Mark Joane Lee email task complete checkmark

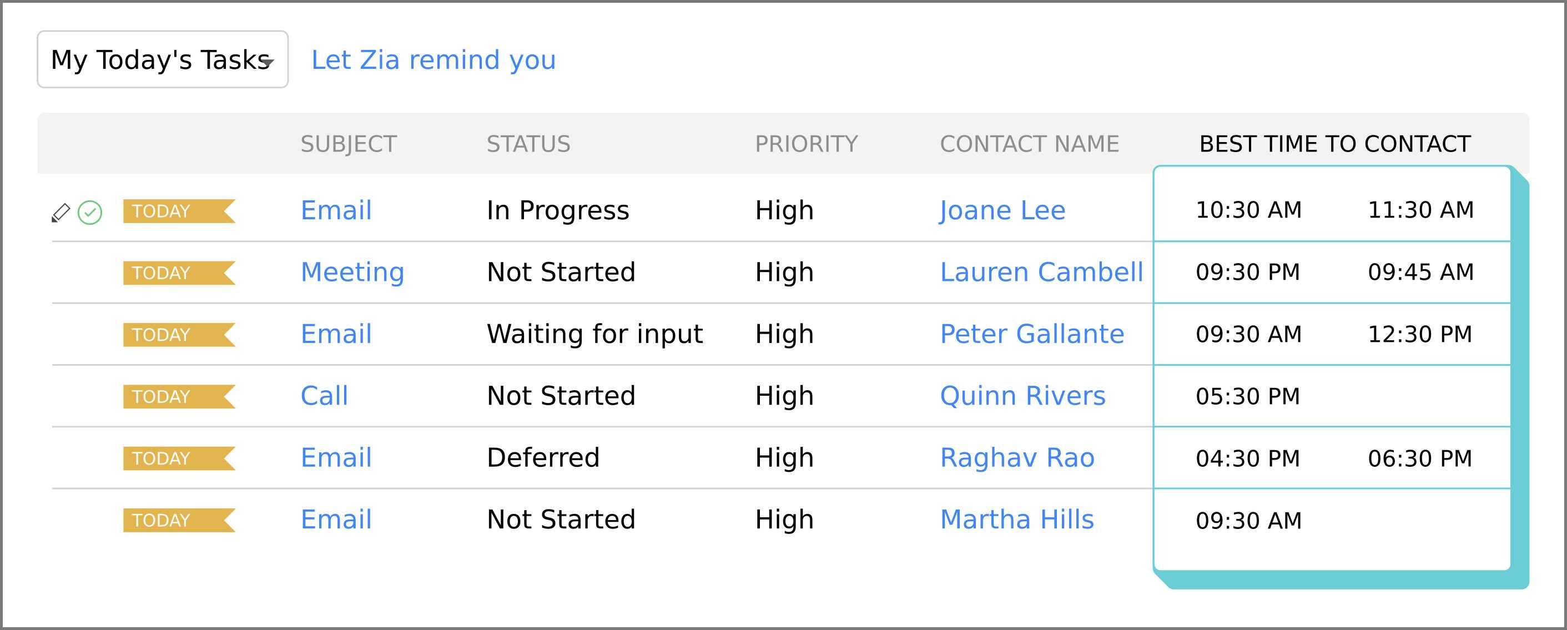click(x=90, y=212)
